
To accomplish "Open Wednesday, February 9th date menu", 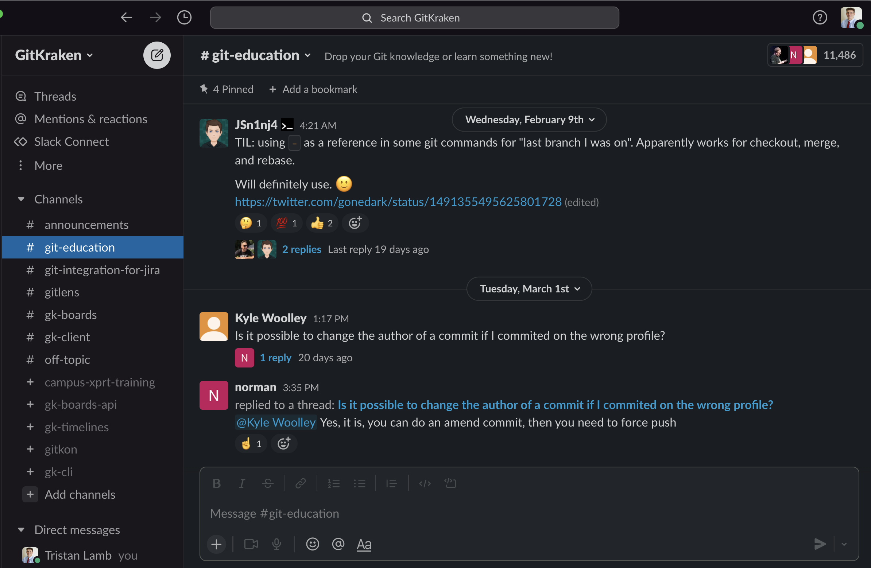I will 529,120.
